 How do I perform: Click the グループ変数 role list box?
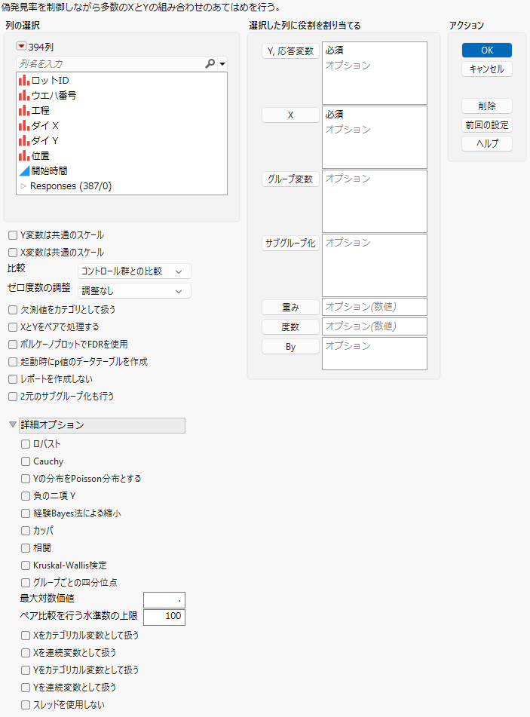click(x=375, y=201)
